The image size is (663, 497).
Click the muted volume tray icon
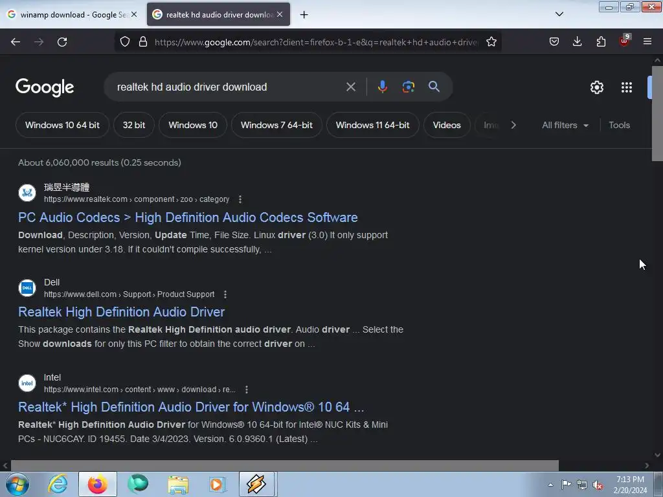(598, 485)
